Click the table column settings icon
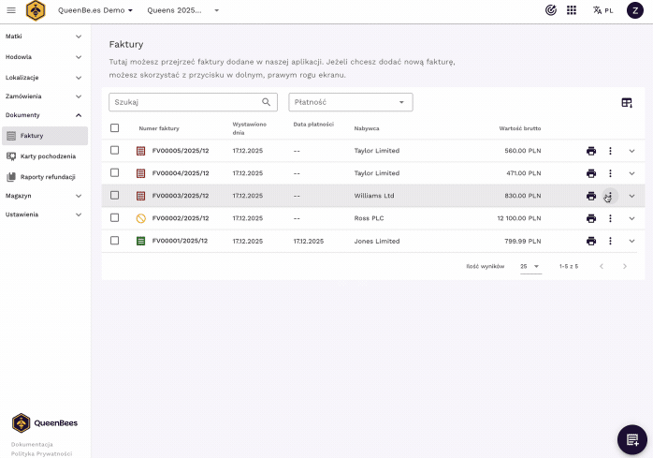Viewport: 653px width, 458px height. click(x=627, y=103)
